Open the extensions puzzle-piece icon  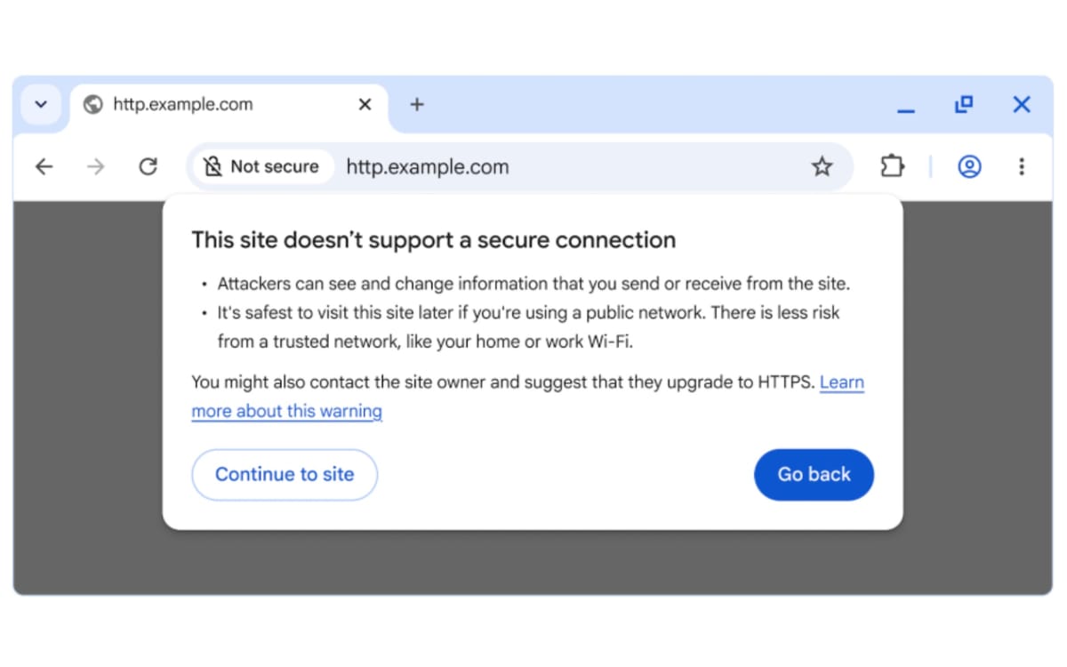[x=892, y=166]
